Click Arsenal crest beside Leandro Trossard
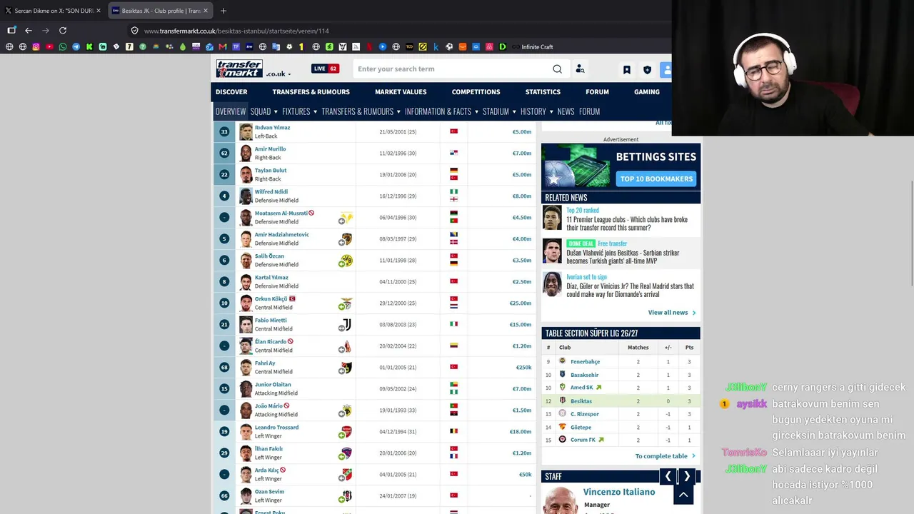This screenshot has height=514, width=914. [346, 432]
